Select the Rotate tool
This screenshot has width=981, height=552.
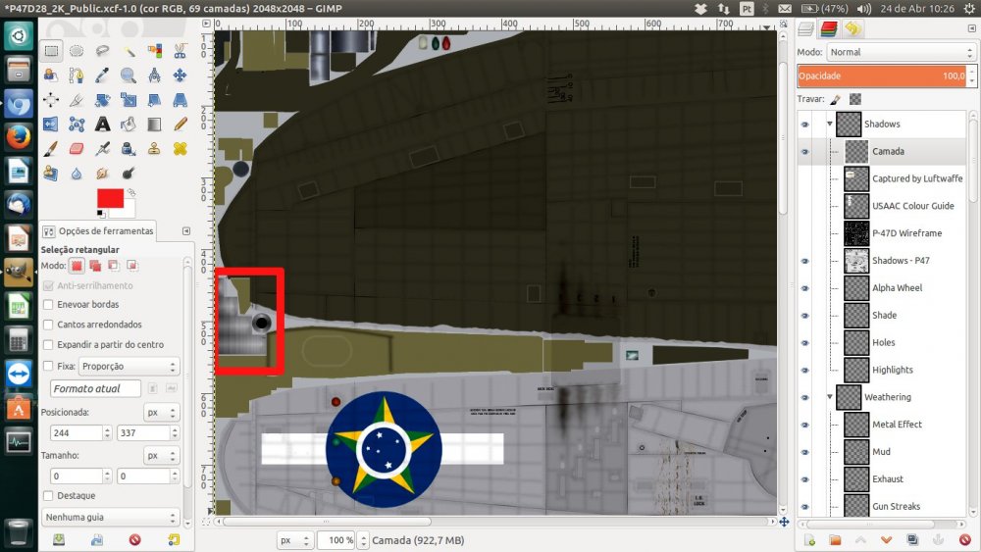point(103,99)
